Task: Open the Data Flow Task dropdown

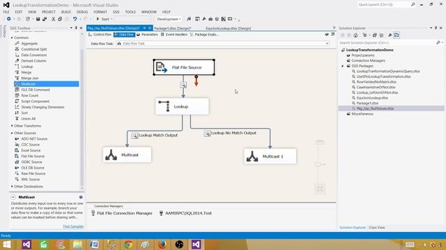Action: pos(327,43)
